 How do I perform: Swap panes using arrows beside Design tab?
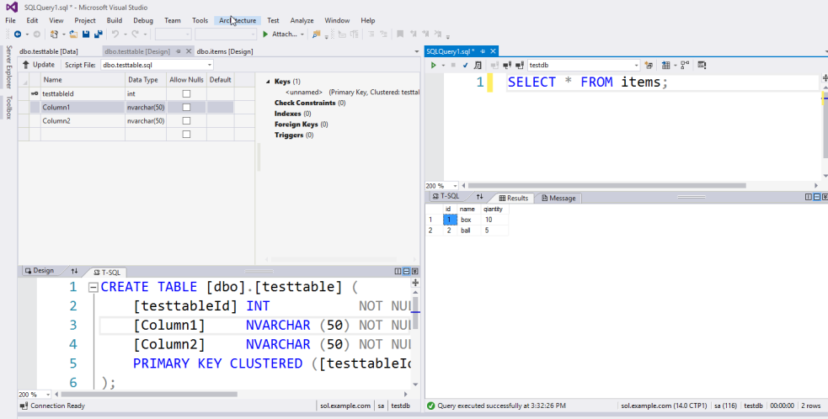point(74,271)
